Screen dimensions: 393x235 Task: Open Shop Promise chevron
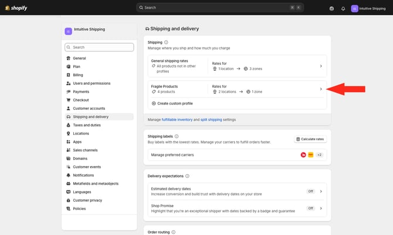[x=321, y=208]
